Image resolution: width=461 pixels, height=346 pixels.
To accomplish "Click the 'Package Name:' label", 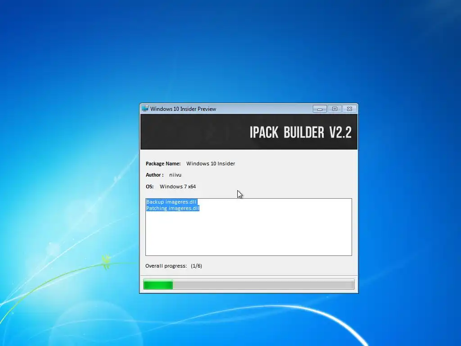I will click(x=163, y=164).
